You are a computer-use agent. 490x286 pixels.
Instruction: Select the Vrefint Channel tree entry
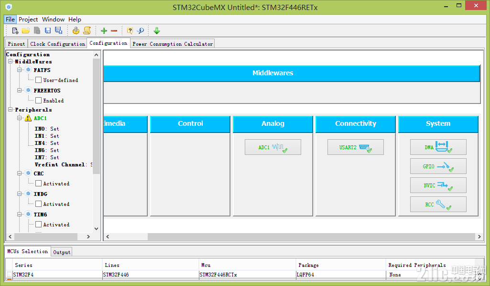point(64,164)
